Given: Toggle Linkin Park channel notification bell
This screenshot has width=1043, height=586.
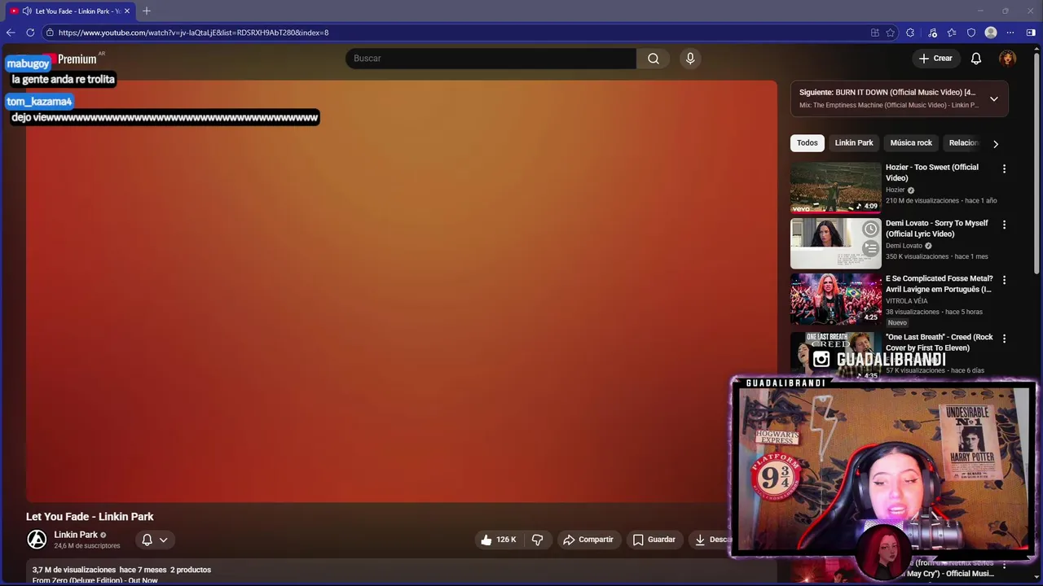Looking at the screenshot, I should (x=147, y=540).
